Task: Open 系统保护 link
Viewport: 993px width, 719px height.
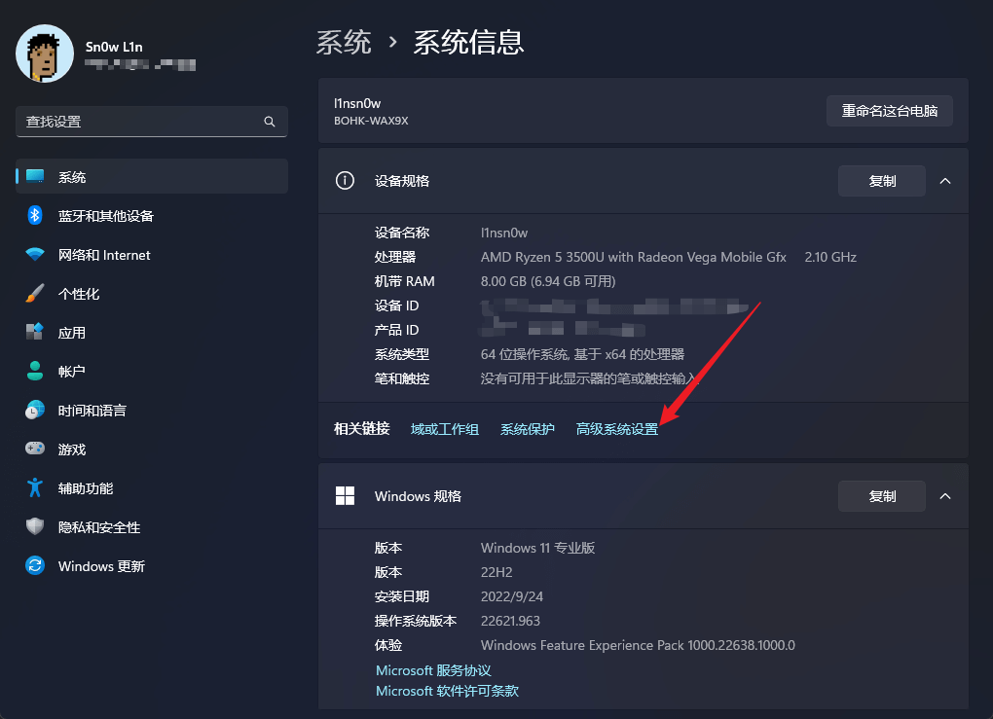Action: pyautogui.click(x=528, y=429)
